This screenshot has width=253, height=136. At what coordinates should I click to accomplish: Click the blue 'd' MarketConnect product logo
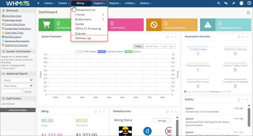pos(147,131)
